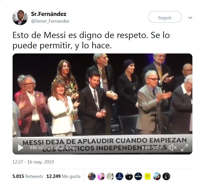Open the @Senor_Fernandez handle link

click(x=50, y=21)
